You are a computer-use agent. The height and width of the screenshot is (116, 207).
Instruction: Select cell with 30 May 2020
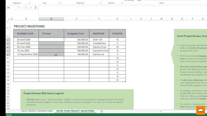tap(26, 47)
